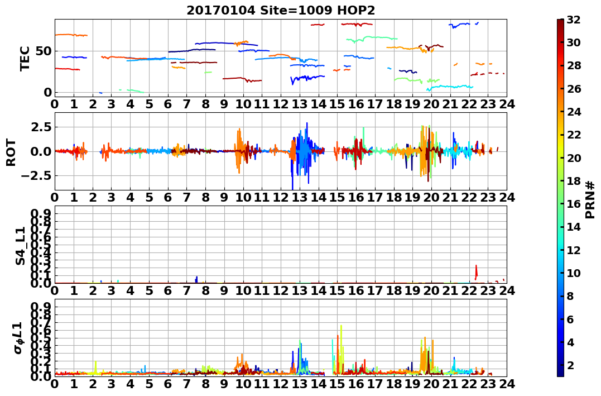Click colorbar tick label 2
Screen dimensions: 601x396
point(570,365)
